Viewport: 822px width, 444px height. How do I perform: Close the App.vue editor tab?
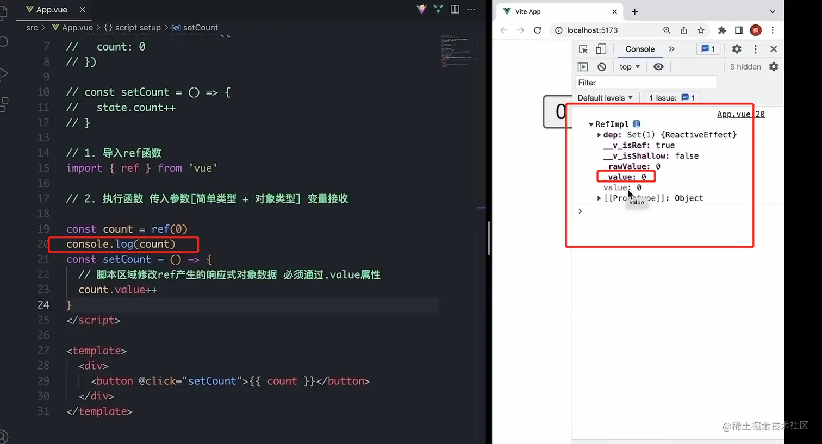83,10
